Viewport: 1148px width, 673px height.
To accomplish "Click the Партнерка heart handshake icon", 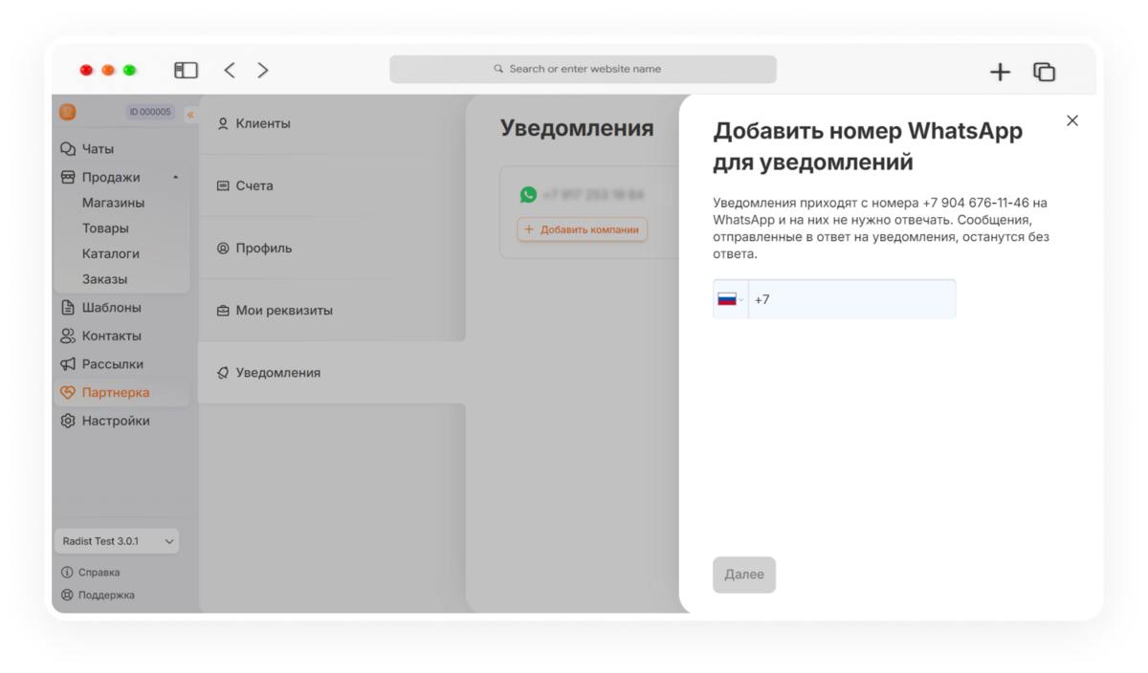I will pyautogui.click(x=68, y=392).
